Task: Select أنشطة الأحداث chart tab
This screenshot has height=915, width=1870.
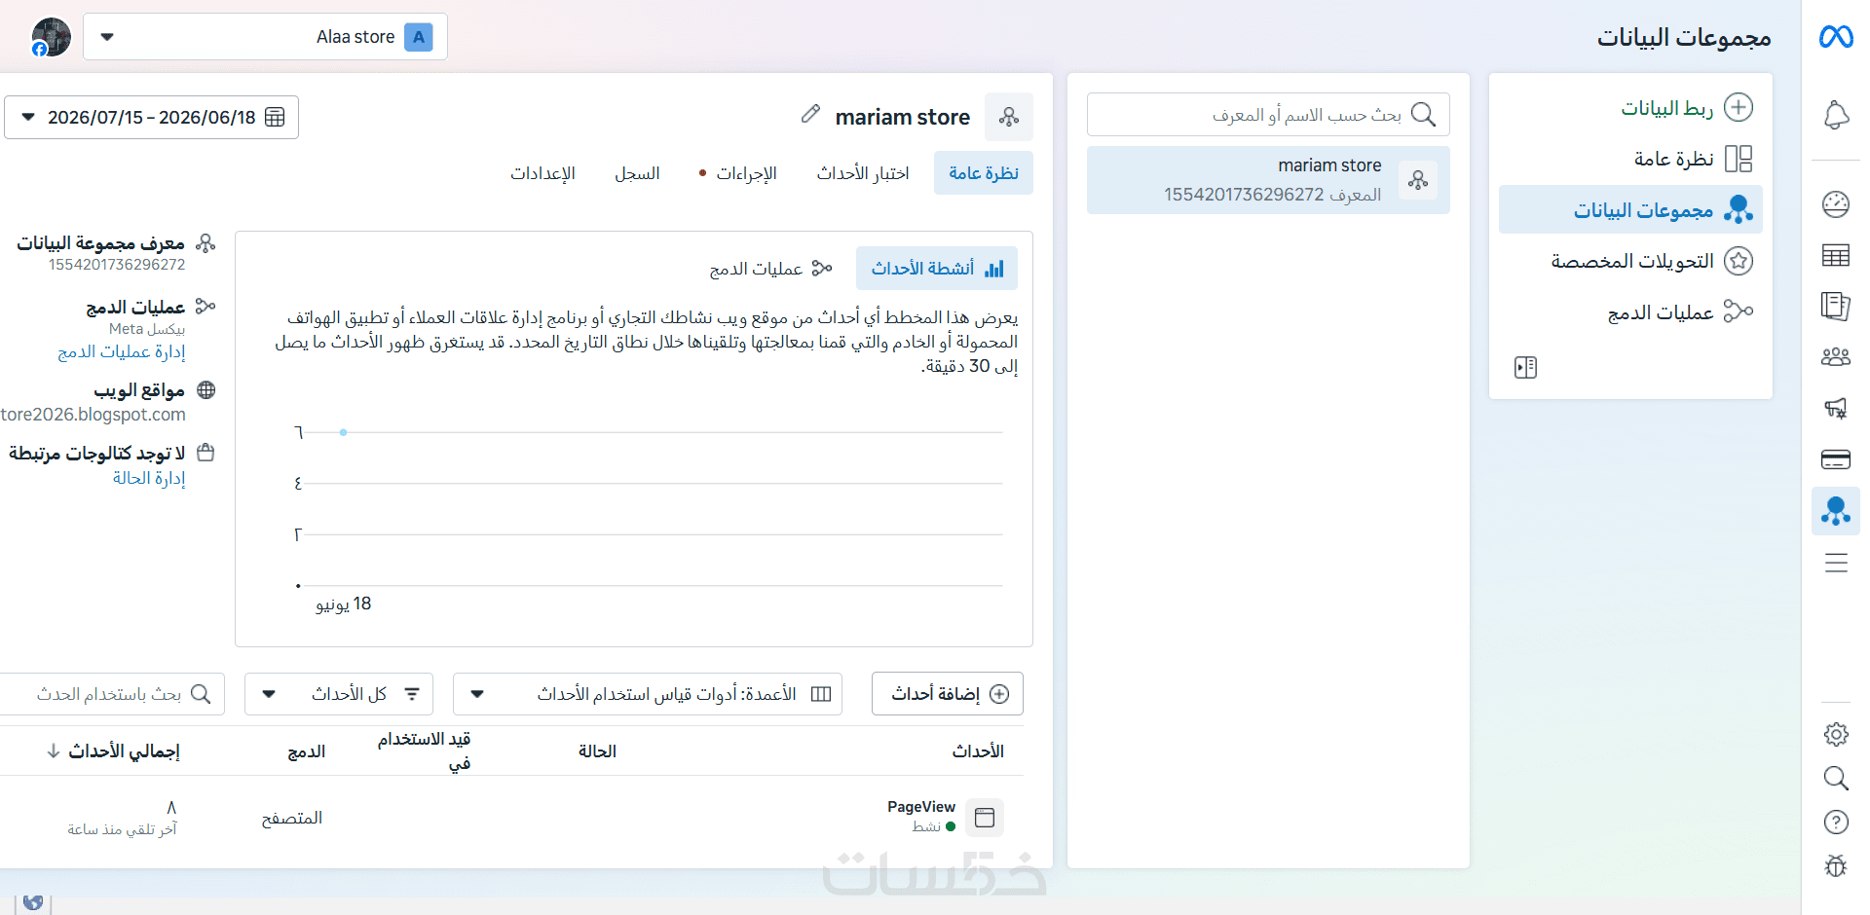Action: coord(937,269)
